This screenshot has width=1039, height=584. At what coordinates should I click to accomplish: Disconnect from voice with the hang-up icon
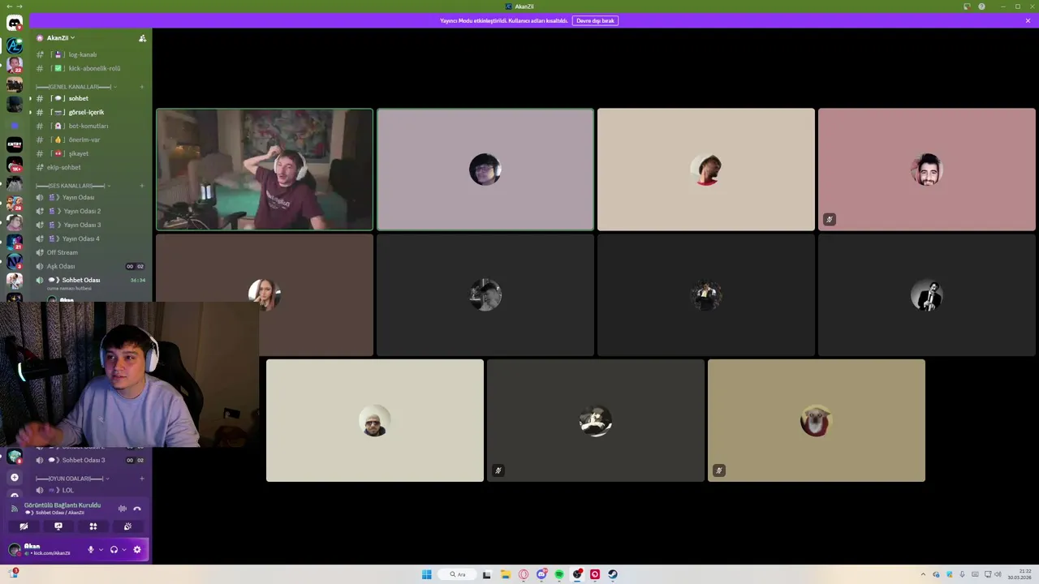click(x=137, y=509)
